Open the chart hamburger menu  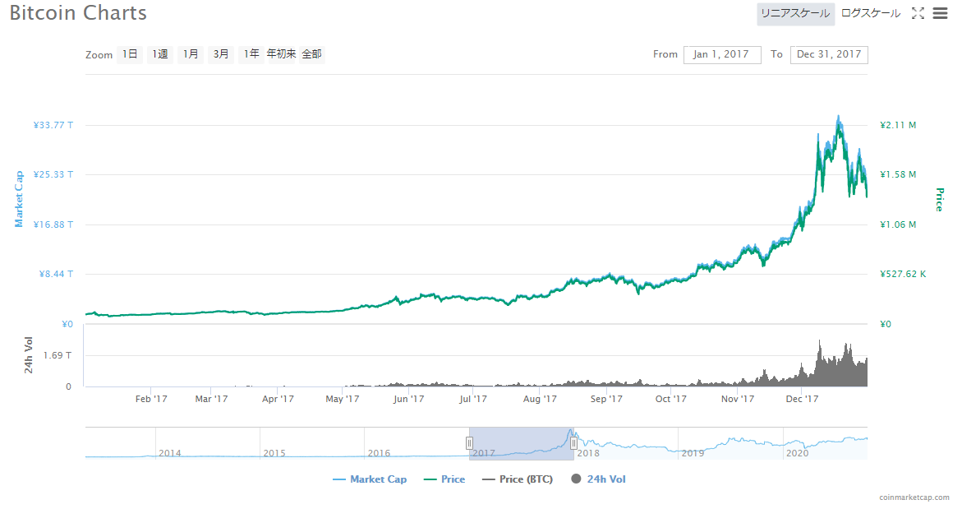pyautogui.click(x=940, y=13)
